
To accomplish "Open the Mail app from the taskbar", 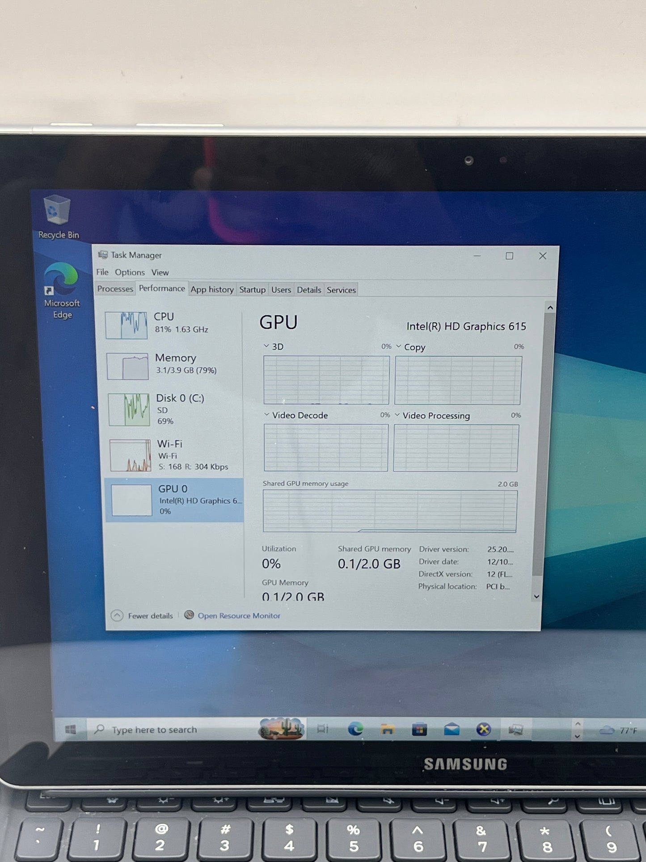I will tap(452, 730).
